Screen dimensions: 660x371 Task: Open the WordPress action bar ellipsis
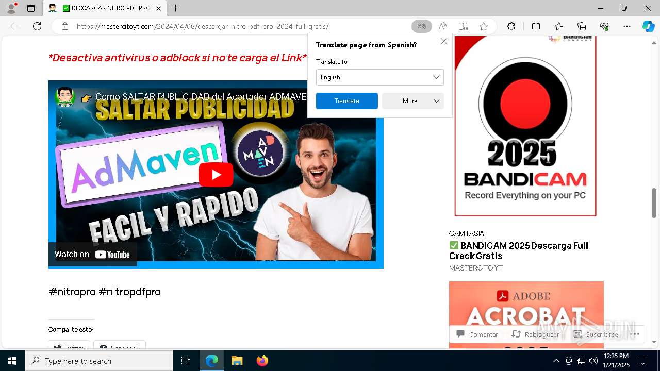635,334
